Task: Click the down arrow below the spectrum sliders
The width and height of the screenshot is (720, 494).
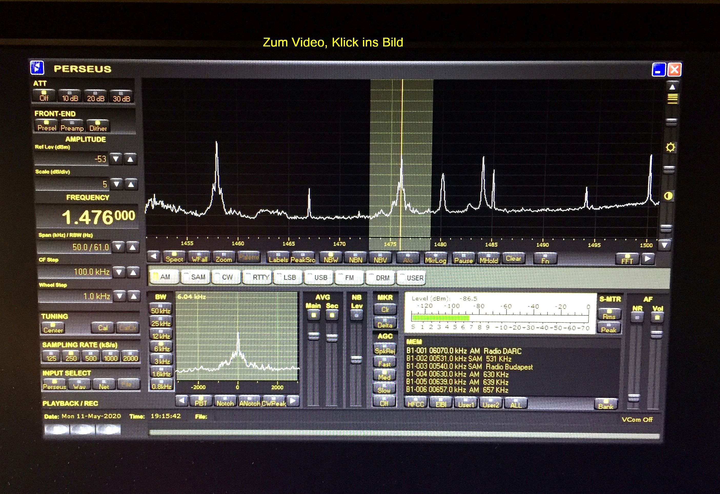Action: (x=665, y=245)
